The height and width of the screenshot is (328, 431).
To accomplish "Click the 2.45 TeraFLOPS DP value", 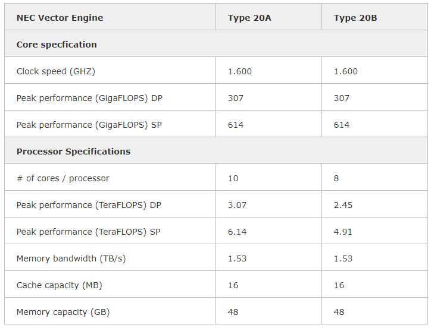I will pyautogui.click(x=343, y=205).
